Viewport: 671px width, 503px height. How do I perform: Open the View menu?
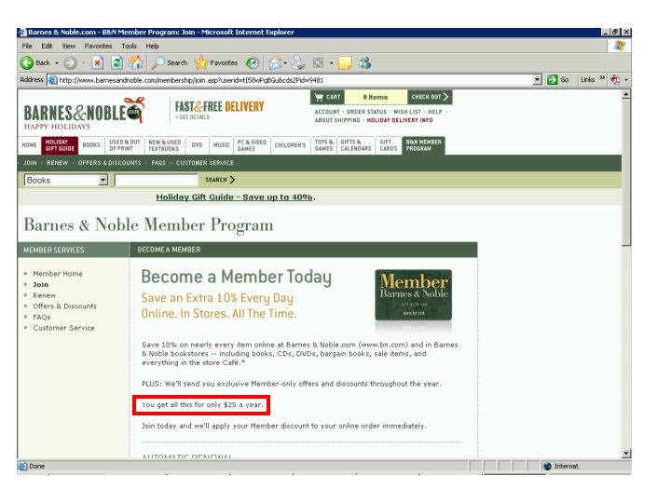coord(68,46)
